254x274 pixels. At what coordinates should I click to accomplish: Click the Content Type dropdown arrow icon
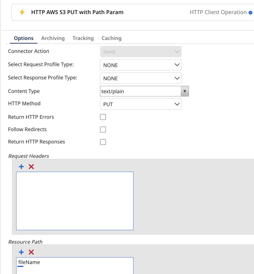pos(185,91)
